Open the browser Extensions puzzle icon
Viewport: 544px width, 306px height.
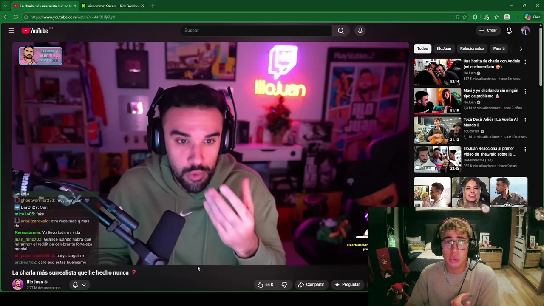click(x=475, y=17)
